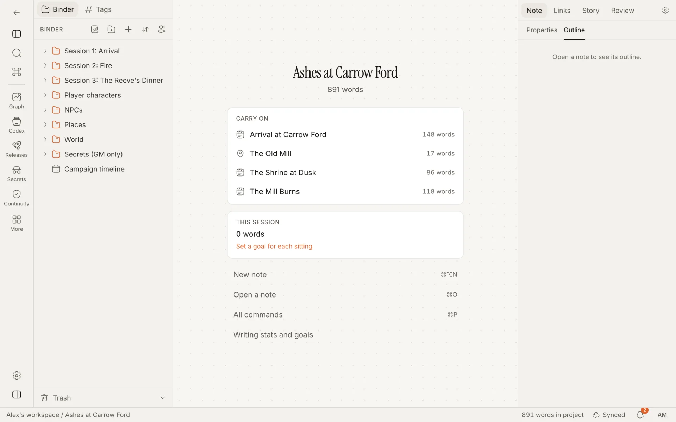Click the back arrow icon
Viewport: 676px width, 422px height.
click(17, 13)
